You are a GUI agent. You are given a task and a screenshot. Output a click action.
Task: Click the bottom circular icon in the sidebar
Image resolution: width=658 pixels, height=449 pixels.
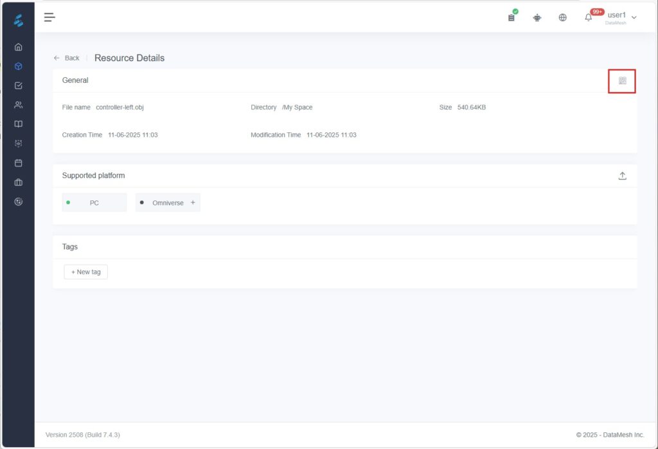pyautogui.click(x=19, y=202)
